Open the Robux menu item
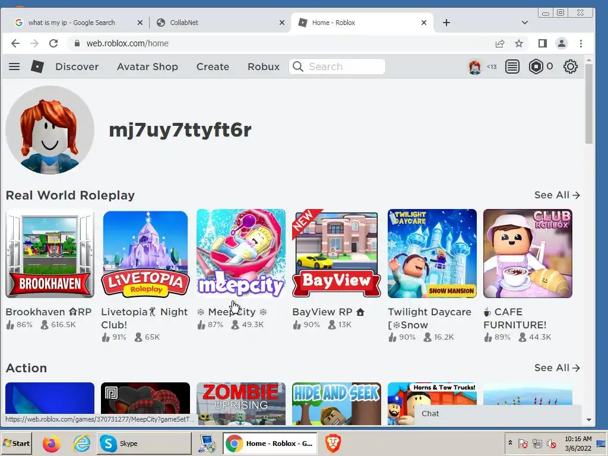 pos(264,66)
